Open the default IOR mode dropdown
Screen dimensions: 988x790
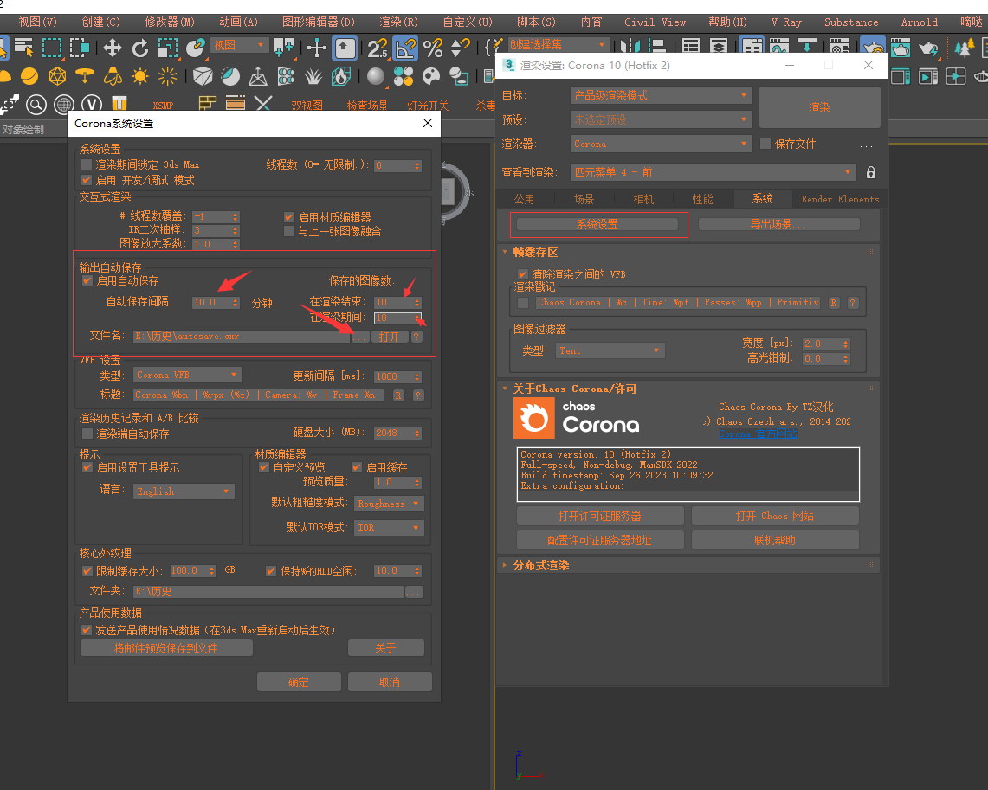click(390, 528)
